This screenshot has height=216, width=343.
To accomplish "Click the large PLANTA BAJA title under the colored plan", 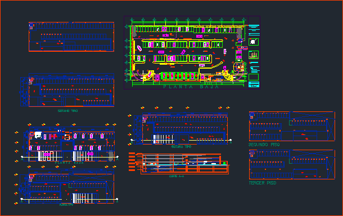I will (x=191, y=87).
